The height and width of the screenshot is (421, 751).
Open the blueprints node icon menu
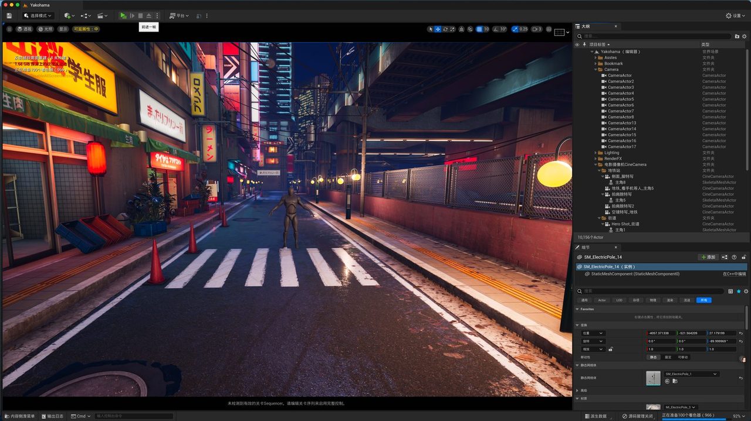[86, 15]
